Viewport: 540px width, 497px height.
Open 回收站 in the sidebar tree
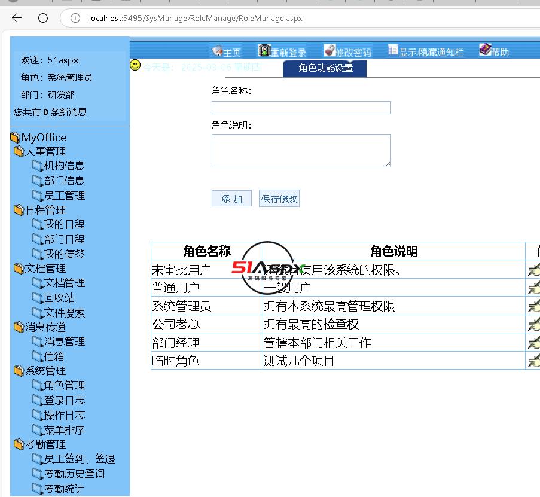pos(59,298)
